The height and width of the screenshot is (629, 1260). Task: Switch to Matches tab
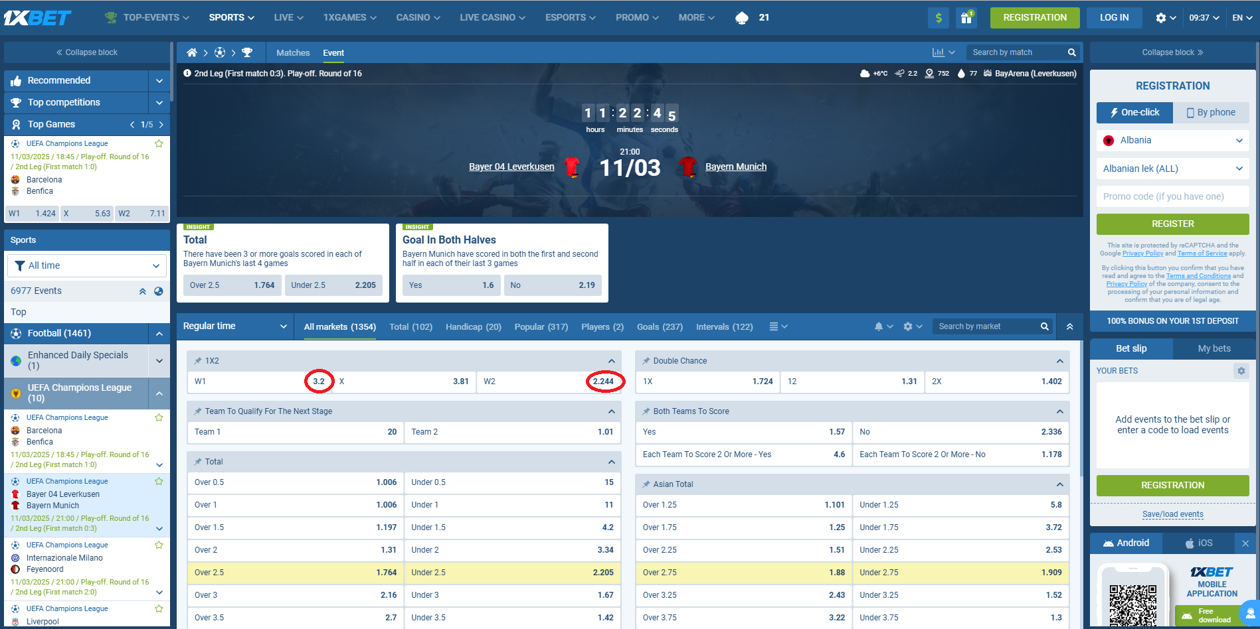(x=293, y=53)
